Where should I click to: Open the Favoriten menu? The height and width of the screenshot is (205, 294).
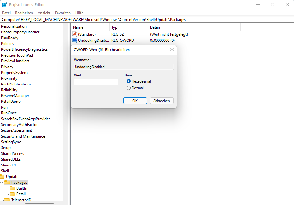tap(63, 13)
